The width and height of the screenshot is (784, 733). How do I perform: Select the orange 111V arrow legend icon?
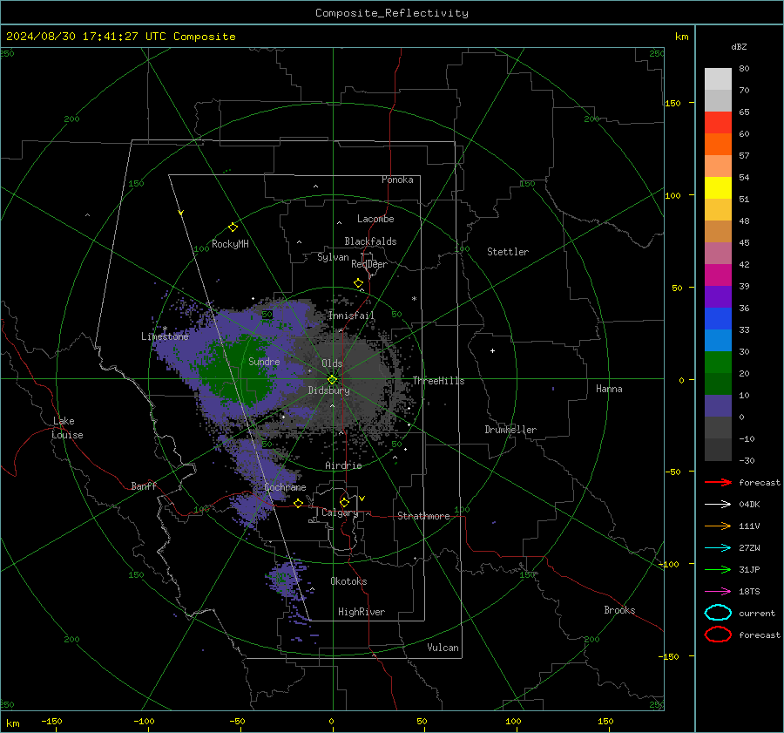pyautogui.click(x=718, y=526)
